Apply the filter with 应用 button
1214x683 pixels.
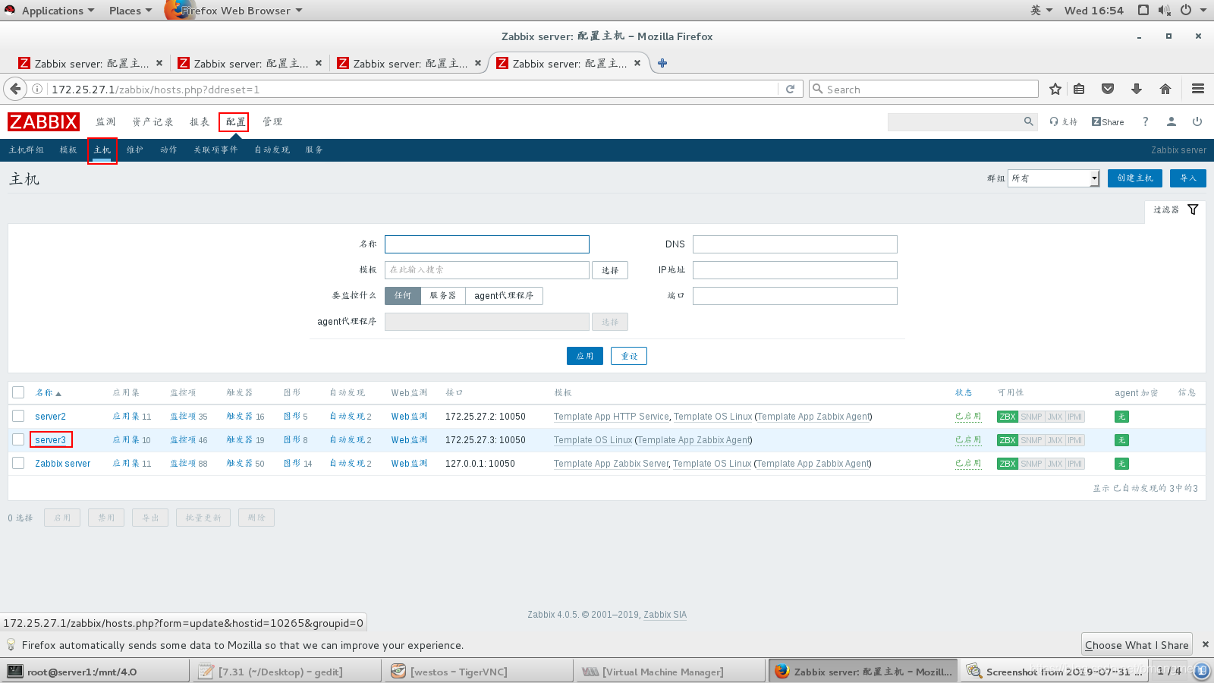tap(584, 356)
